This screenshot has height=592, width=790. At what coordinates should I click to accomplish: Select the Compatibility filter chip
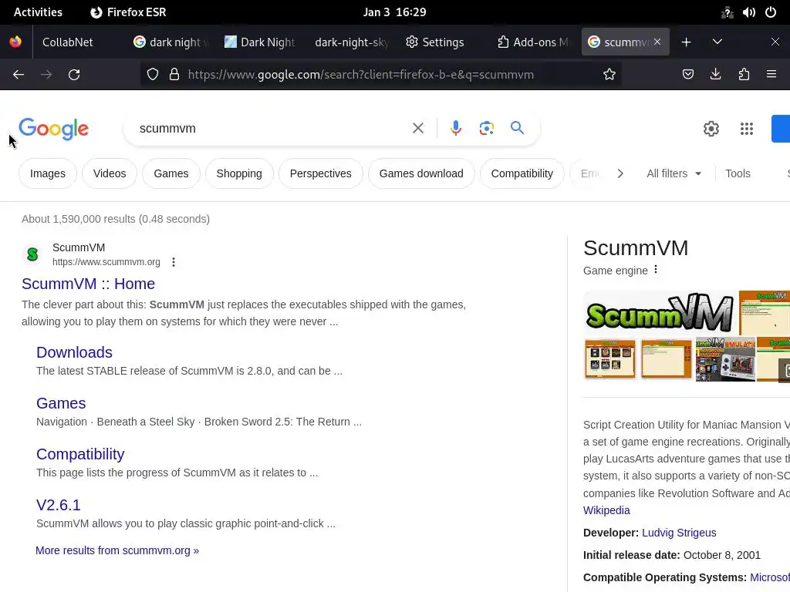[522, 173]
